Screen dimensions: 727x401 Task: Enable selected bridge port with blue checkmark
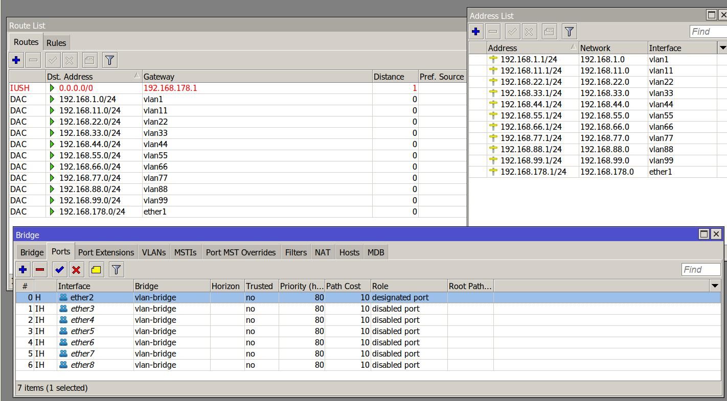click(59, 270)
